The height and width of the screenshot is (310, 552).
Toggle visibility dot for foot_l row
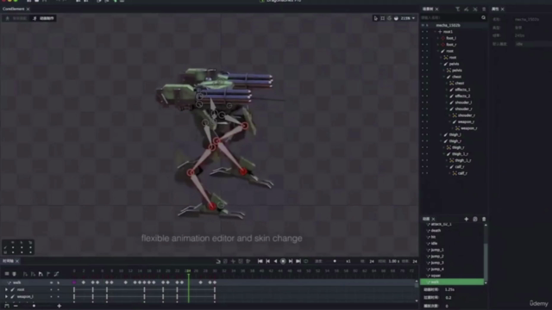pos(423,38)
